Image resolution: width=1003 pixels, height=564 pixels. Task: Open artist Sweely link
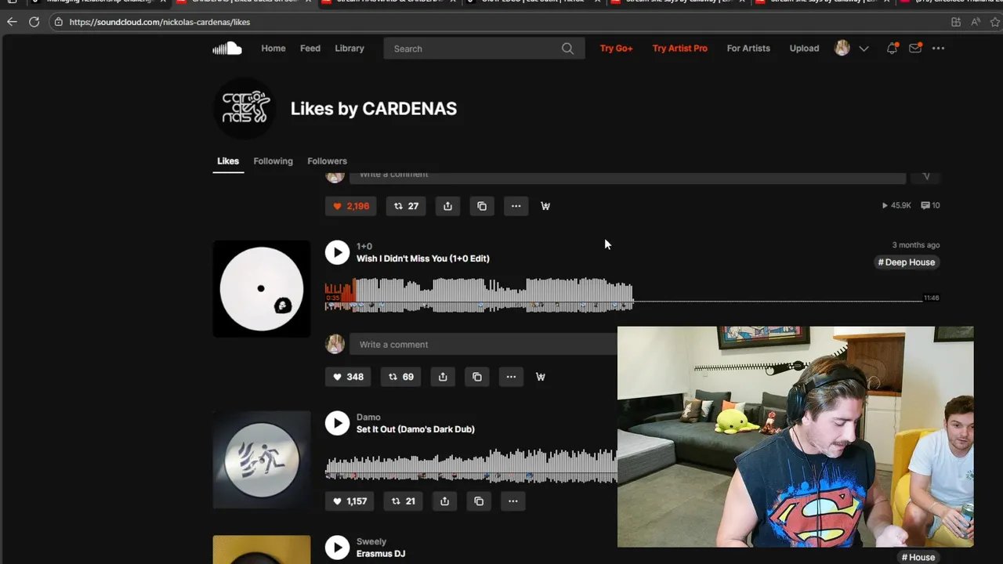pos(371,541)
